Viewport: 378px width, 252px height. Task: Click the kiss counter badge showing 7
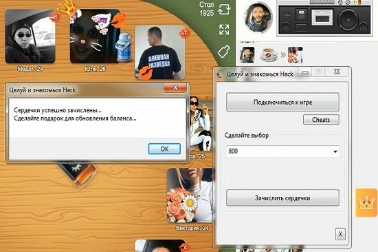coord(185,32)
